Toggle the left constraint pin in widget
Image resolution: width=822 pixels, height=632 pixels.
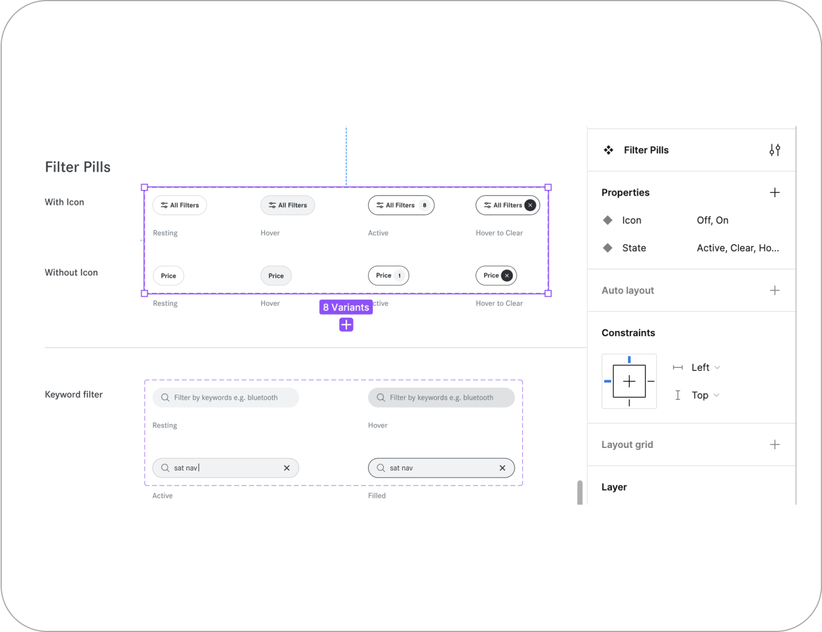[x=607, y=381]
